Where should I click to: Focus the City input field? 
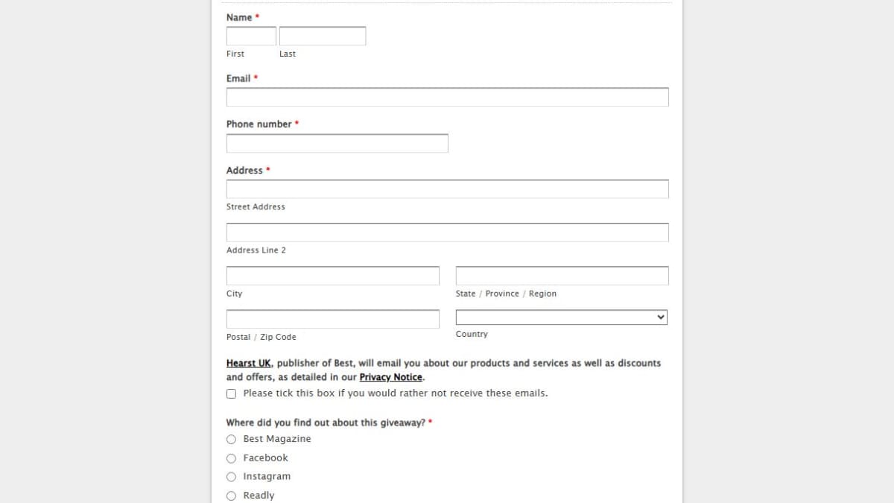pos(333,276)
